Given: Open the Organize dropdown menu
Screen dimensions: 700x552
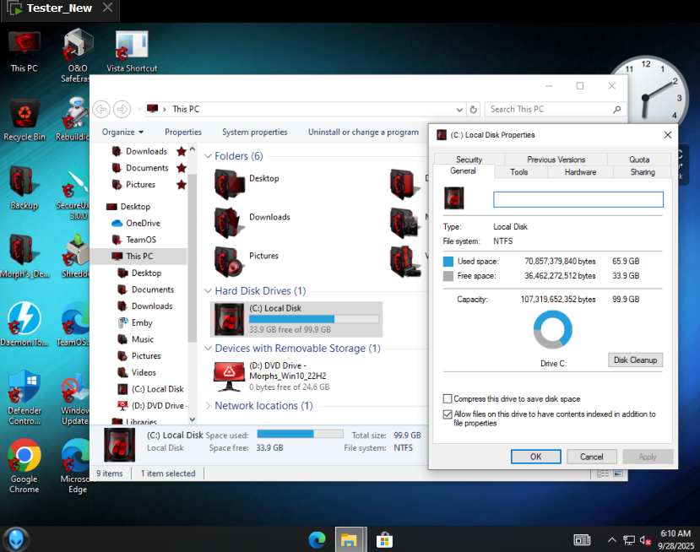Looking at the screenshot, I should pyautogui.click(x=122, y=132).
